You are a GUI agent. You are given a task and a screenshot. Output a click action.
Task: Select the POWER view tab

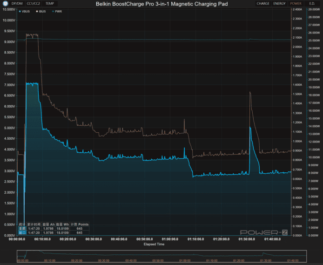click(x=296, y=4)
